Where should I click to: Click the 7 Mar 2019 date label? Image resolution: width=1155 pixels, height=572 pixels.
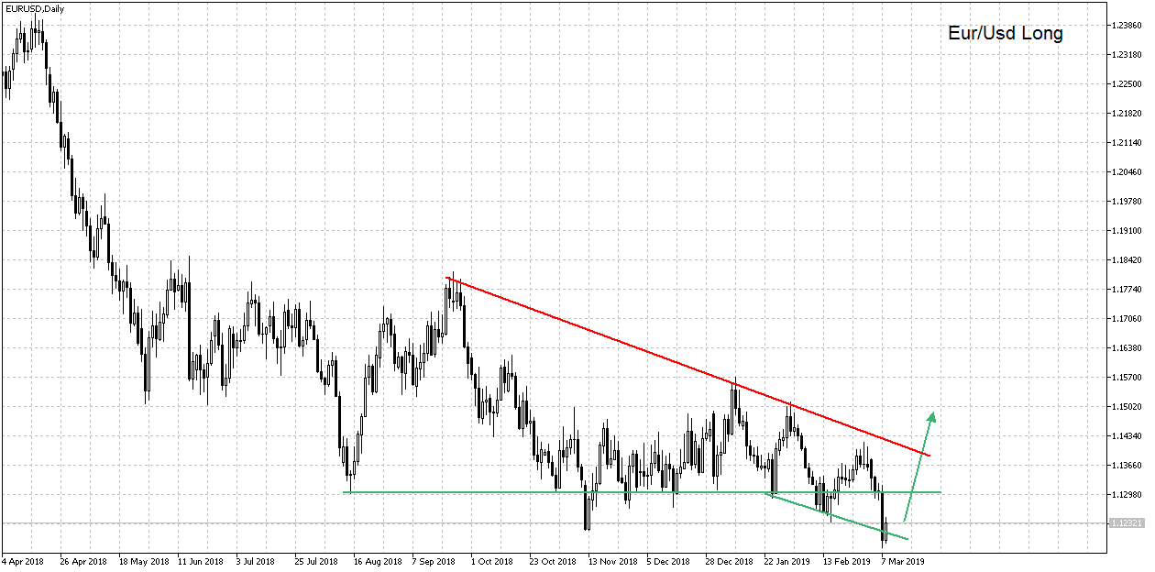pos(904,560)
